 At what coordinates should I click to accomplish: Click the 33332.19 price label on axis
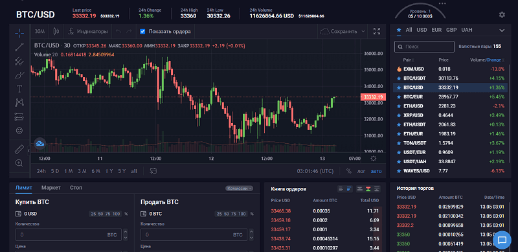click(x=374, y=97)
